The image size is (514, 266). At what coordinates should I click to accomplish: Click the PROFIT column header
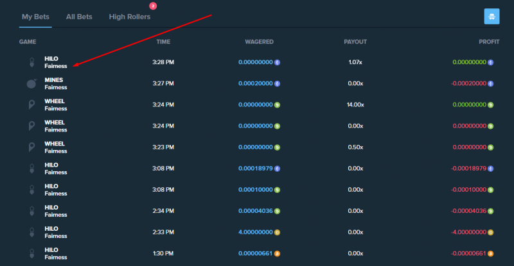click(x=489, y=42)
